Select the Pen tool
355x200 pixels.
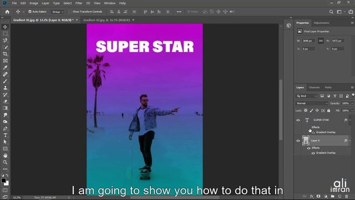[x=5, y=128]
